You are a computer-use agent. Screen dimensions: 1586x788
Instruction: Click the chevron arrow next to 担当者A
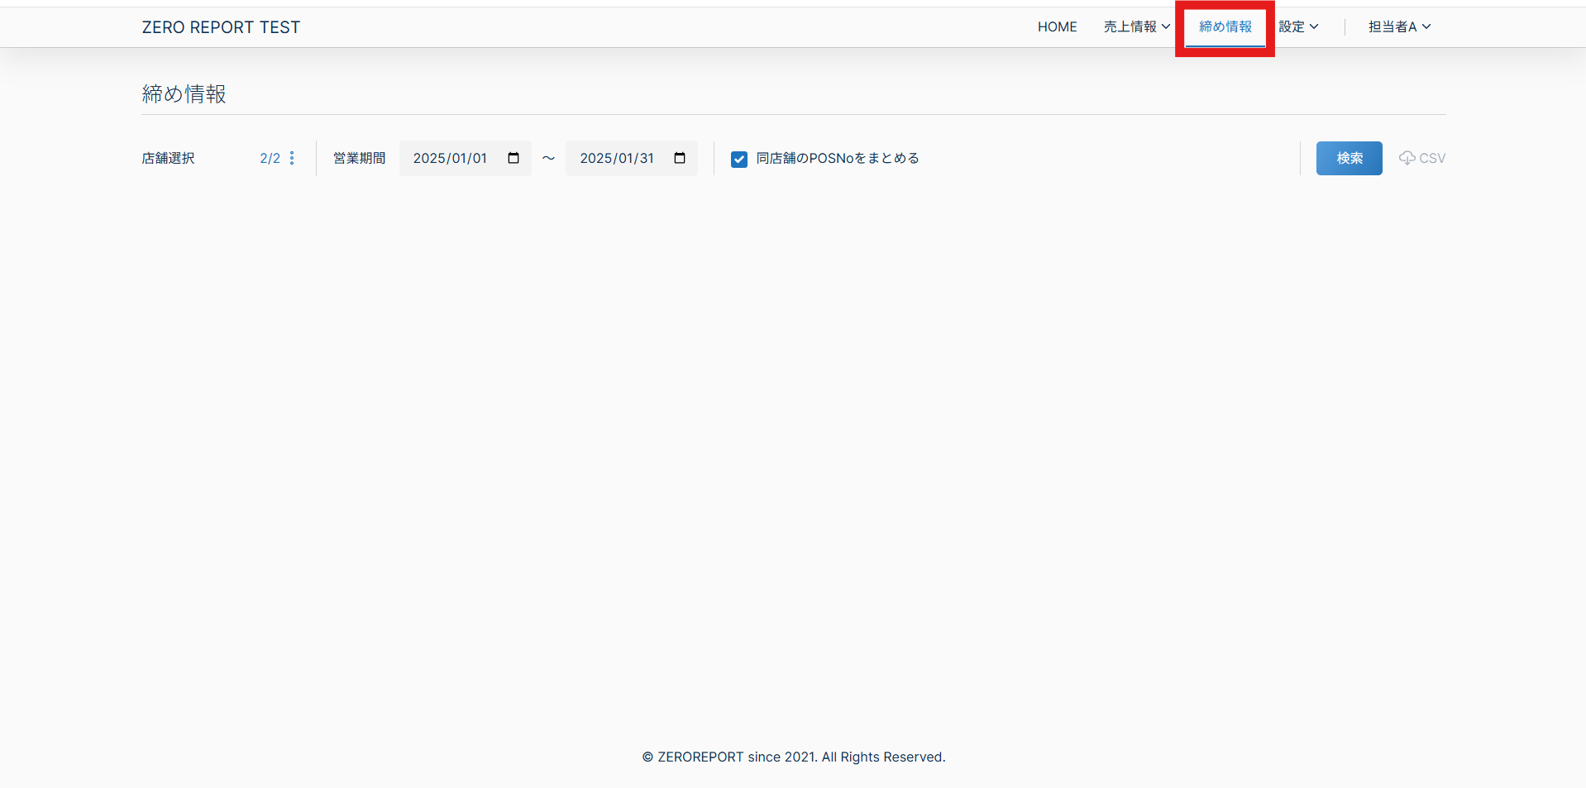(x=1426, y=26)
